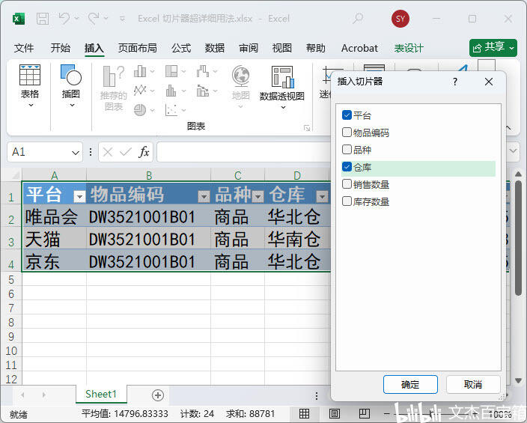The height and width of the screenshot is (423, 527).
Task: Uncheck the 平台 checkbox
Action: (347, 115)
